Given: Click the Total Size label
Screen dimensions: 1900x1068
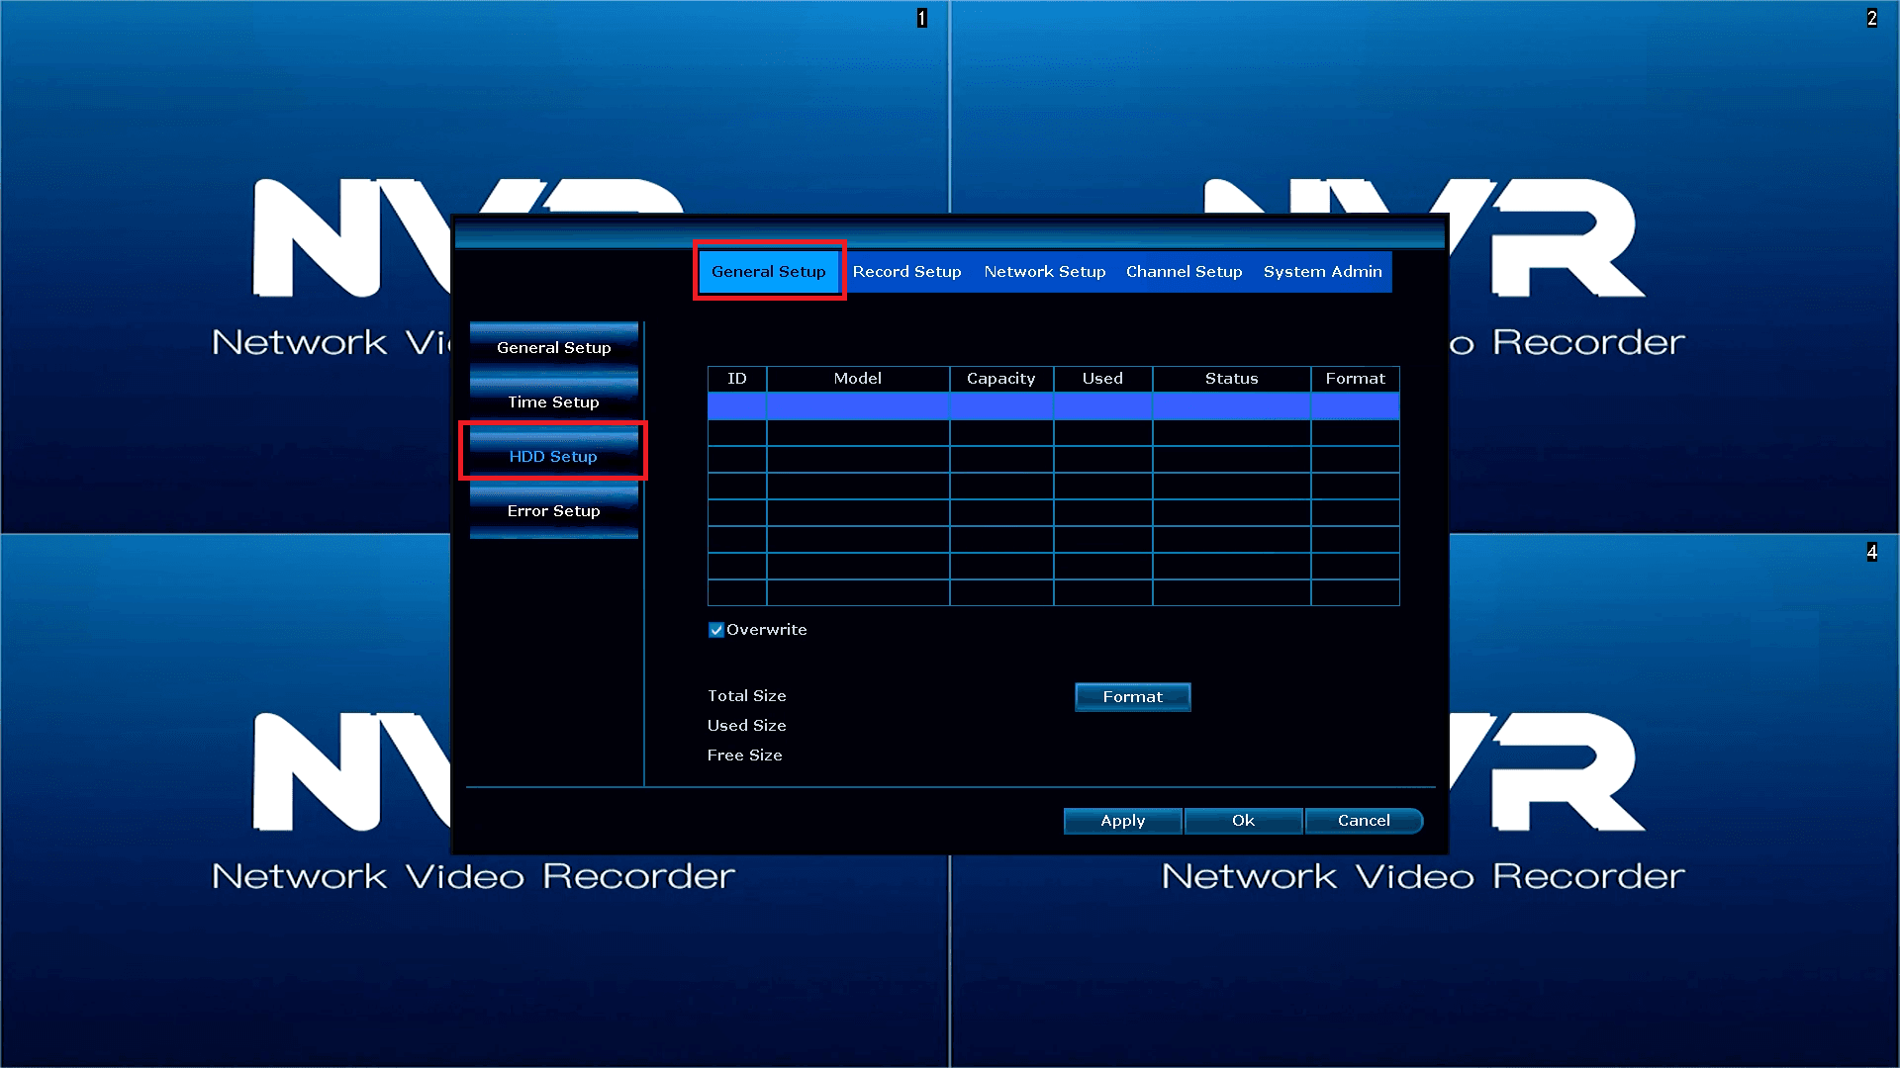Looking at the screenshot, I should point(747,696).
